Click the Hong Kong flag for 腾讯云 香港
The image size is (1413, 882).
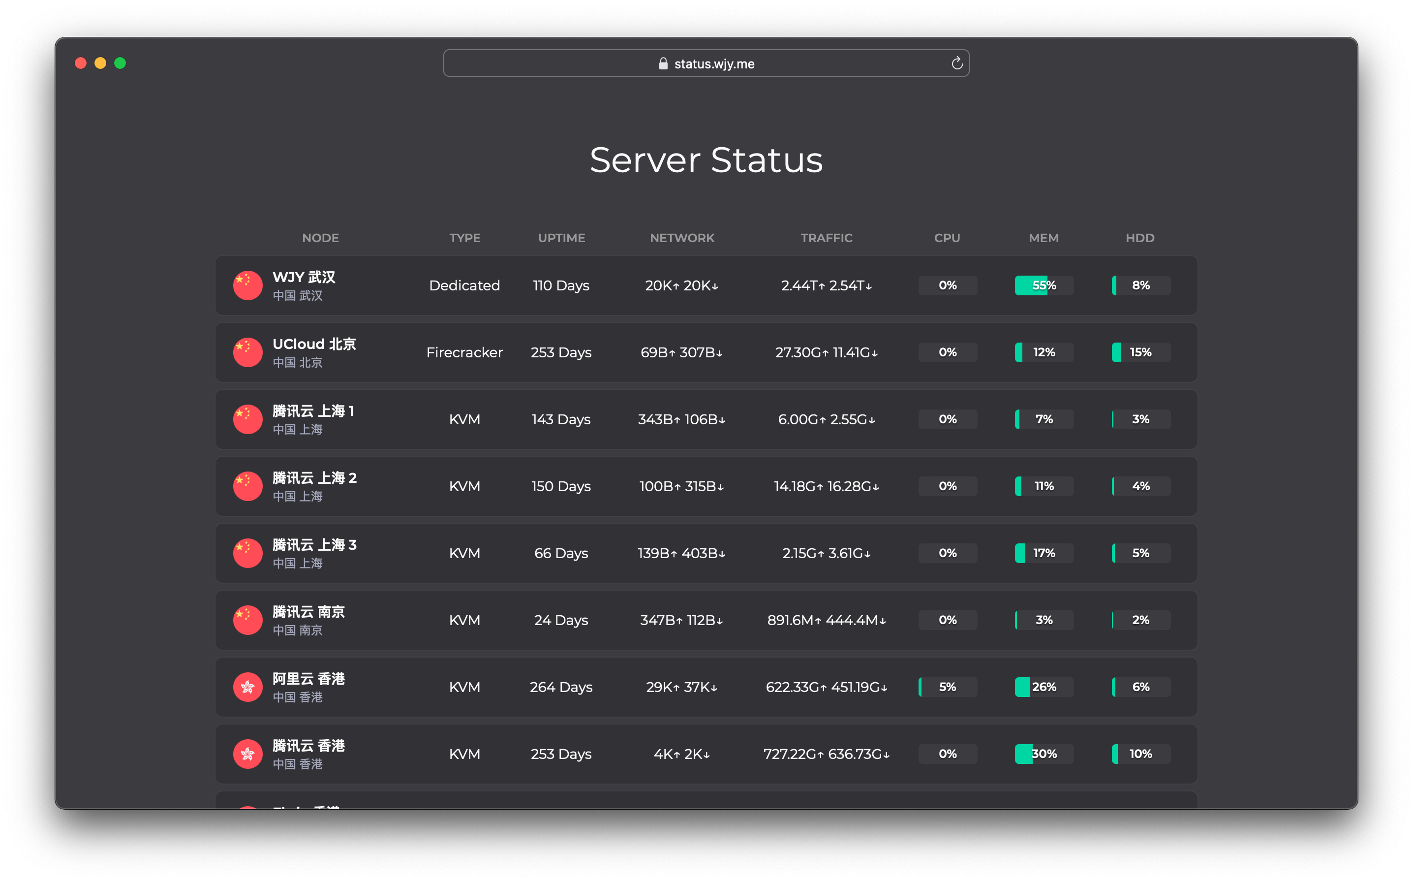pos(248,754)
